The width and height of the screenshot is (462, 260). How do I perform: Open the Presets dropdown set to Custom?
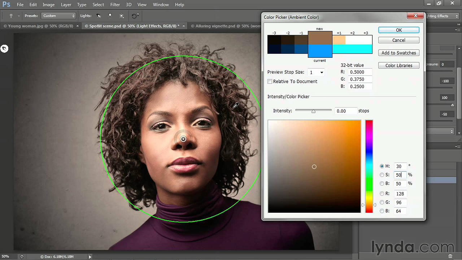pyautogui.click(x=59, y=16)
